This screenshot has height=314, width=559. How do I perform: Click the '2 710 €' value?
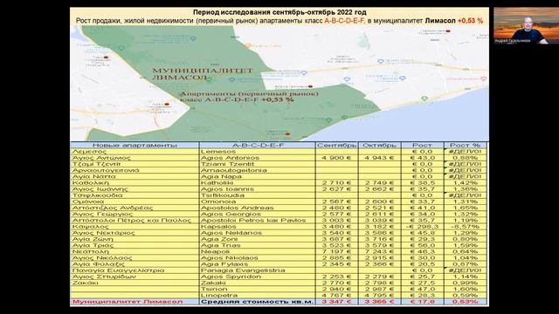[336, 183]
